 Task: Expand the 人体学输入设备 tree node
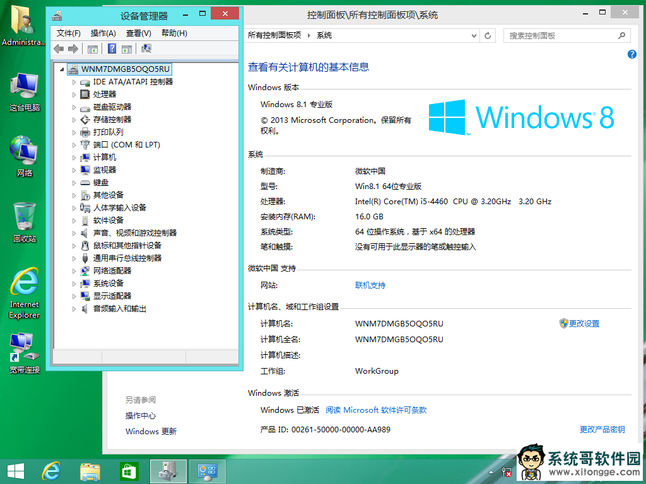point(74,208)
